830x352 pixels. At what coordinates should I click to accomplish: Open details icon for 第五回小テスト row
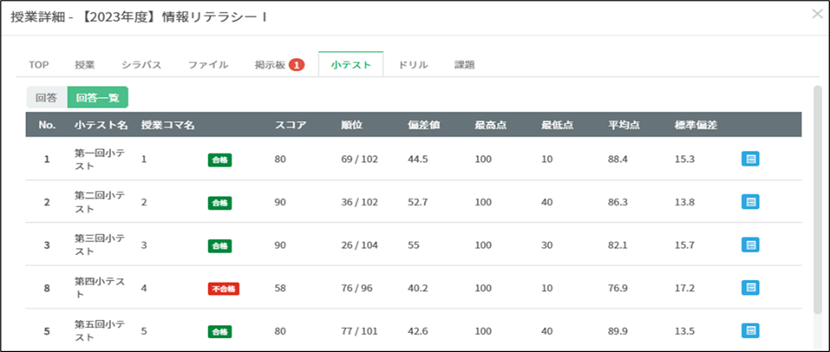750,330
